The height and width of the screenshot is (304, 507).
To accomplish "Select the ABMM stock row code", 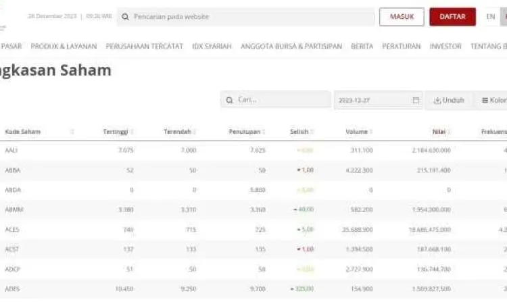I will 14,209.
